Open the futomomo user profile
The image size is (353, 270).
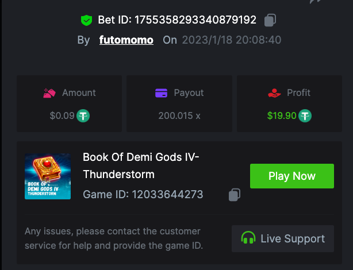coord(126,40)
